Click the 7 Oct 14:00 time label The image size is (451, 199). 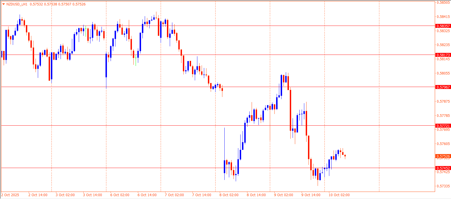[202, 195]
